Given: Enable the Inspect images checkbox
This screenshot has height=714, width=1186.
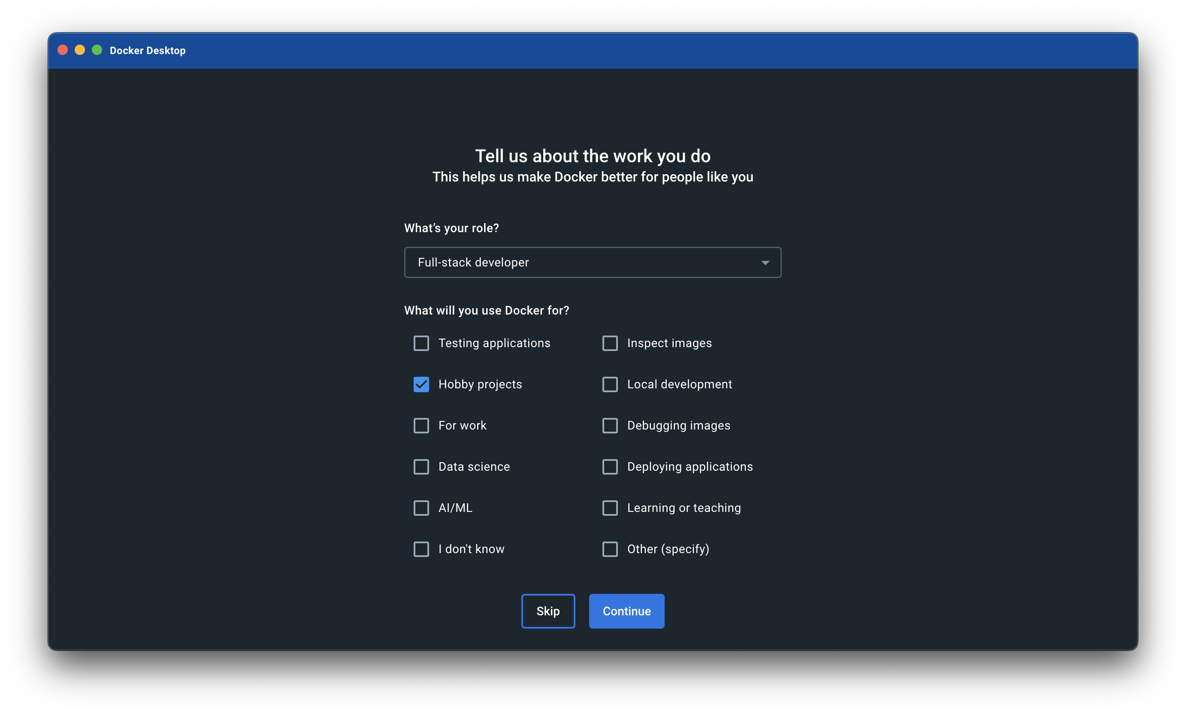Looking at the screenshot, I should (610, 343).
